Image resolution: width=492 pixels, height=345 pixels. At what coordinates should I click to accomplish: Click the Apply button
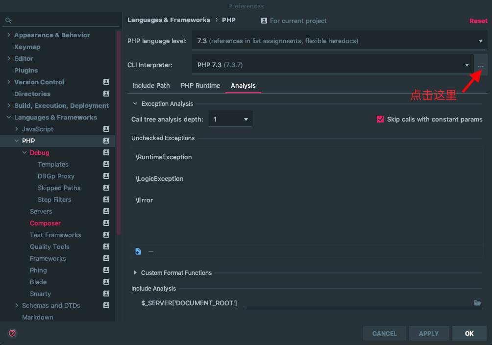tap(429, 333)
